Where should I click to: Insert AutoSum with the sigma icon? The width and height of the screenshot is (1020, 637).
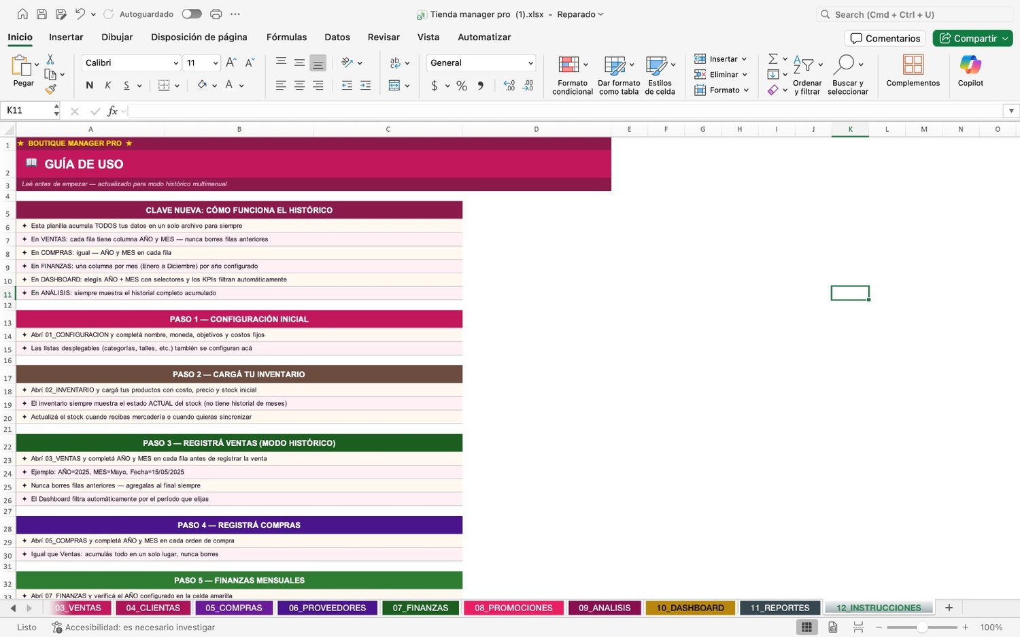click(773, 59)
